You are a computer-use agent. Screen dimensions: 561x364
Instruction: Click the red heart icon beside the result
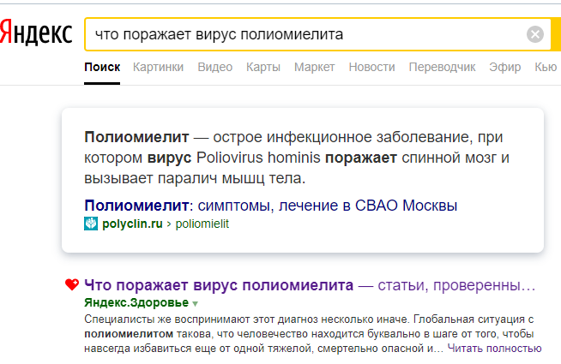pyautogui.click(x=72, y=285)
